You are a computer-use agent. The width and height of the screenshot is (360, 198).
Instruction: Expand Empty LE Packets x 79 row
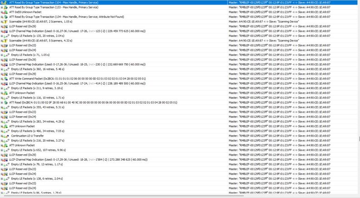pos(2,164)
